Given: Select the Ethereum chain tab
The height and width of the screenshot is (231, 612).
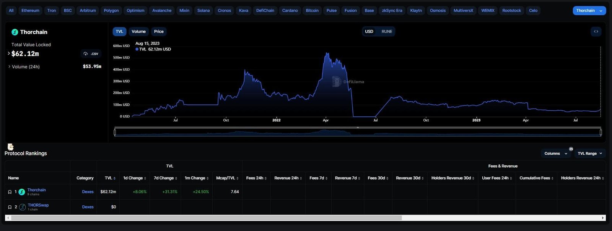Looking at the screenshot, I should 30,11.
